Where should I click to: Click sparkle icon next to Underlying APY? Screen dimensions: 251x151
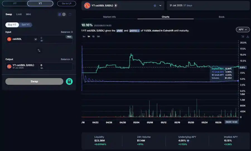188,141
